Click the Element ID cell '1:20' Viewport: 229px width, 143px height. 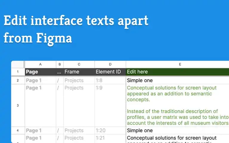110,130
